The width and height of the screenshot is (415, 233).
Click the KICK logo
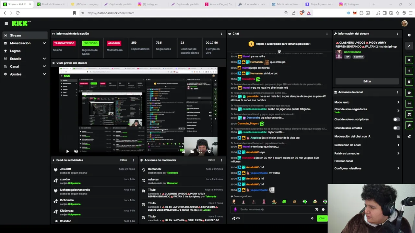coord(21,23)
